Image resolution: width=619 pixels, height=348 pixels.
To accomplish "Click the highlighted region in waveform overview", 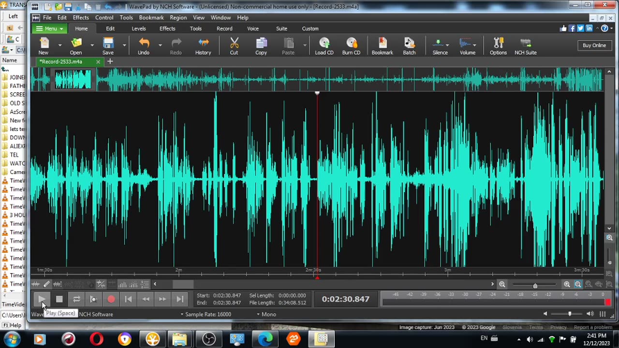I will [73, 80].
